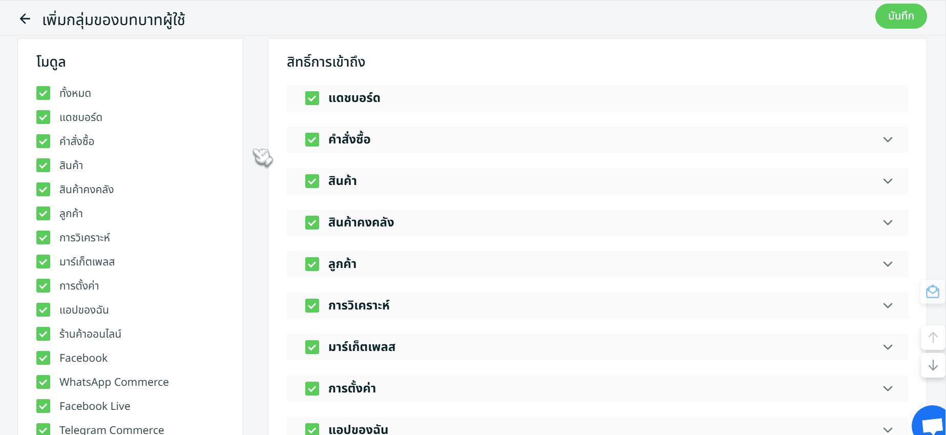Toggle the Facebook module checkbox
Viewport: 946px width, 435px height.
pos(44,358)
